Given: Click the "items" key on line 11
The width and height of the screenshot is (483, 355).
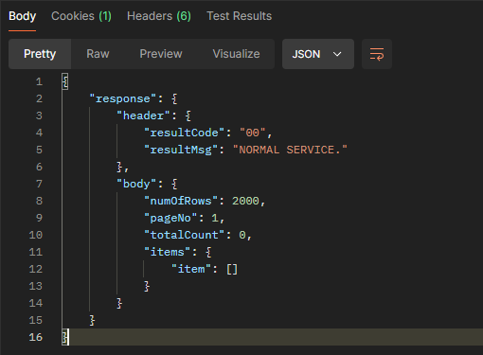Looking at the screenshot, I should [x=167, y=252].
